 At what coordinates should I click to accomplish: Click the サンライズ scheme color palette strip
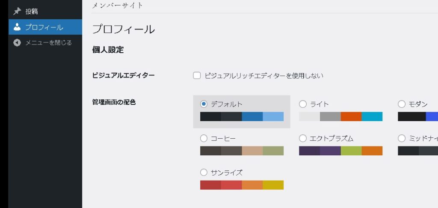pos(242,185)
